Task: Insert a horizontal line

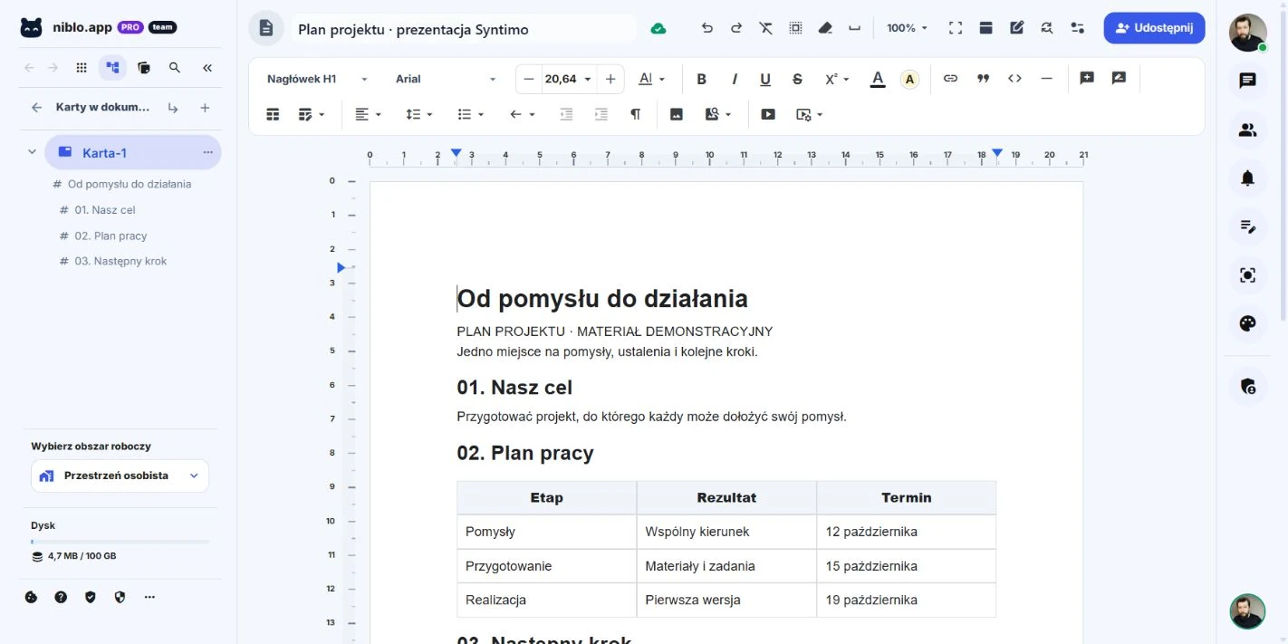Action: click(1047, 79)
